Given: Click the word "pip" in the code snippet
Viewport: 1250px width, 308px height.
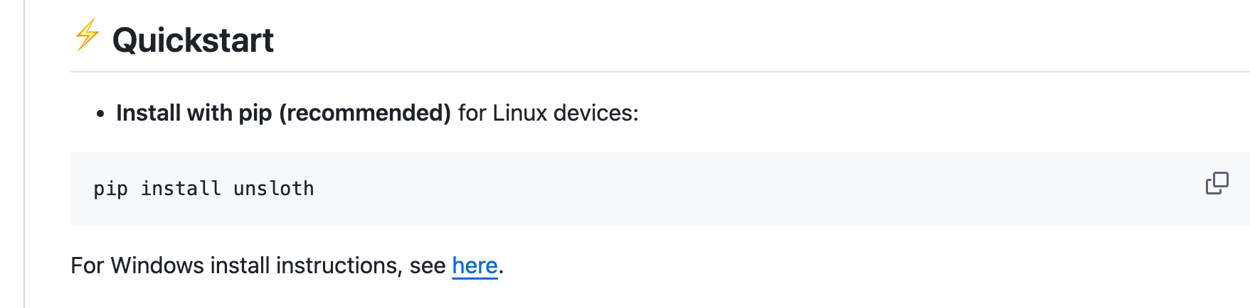Looking at the screenshot, I should [x=110, y=189].
